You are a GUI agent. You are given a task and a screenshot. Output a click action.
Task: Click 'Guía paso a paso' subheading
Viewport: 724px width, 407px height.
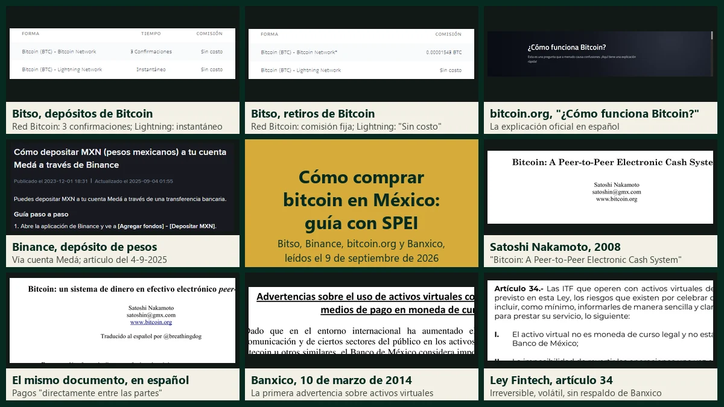41,214
